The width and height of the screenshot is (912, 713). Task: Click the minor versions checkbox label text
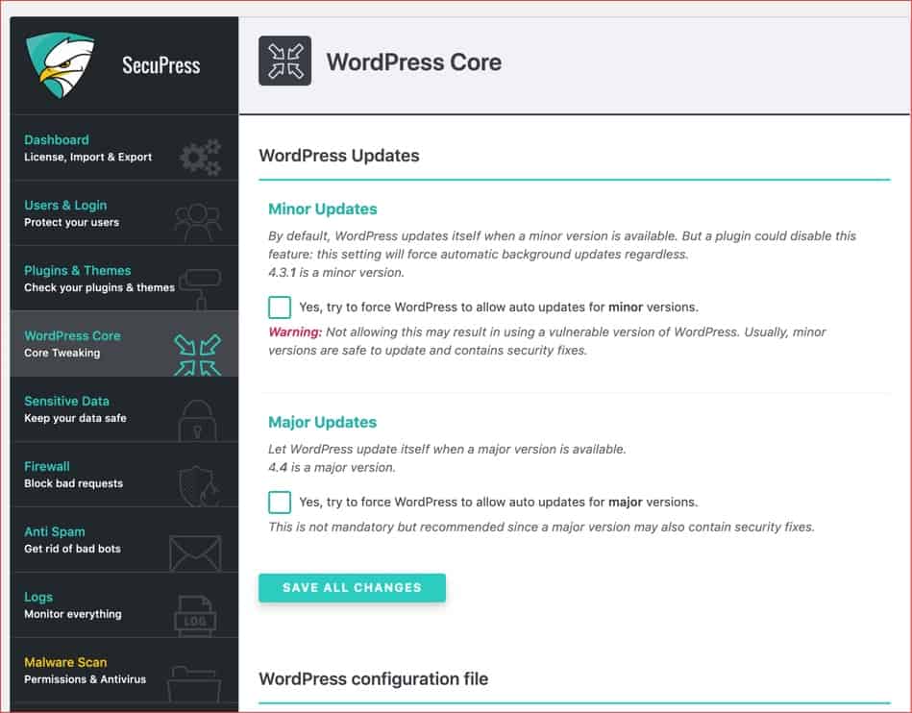(499, 307)
